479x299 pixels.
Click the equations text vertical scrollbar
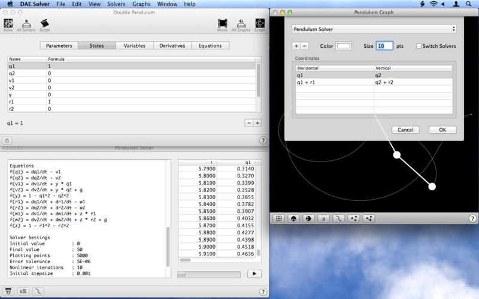168,246
